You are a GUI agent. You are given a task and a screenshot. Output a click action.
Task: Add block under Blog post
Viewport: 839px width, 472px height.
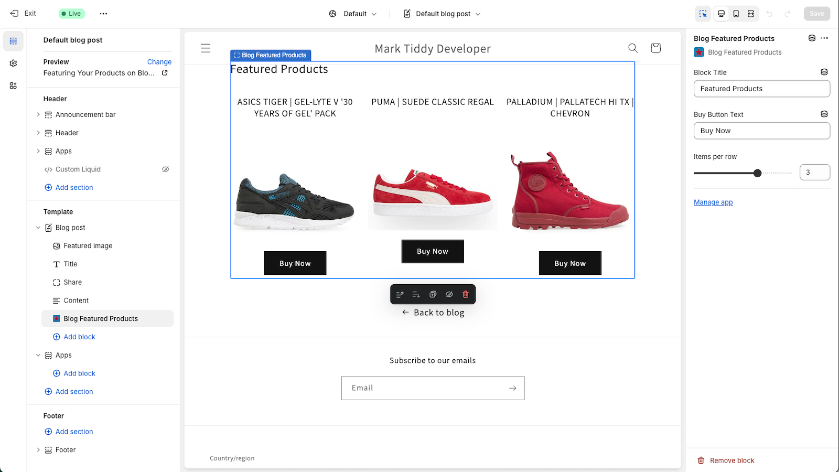pos(74,337)
